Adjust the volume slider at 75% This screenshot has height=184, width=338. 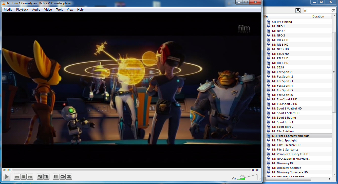(247, 177)
